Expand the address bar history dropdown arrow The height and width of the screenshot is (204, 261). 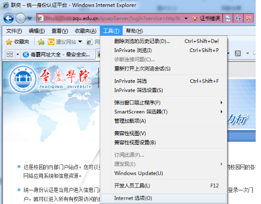pos(186,18)
